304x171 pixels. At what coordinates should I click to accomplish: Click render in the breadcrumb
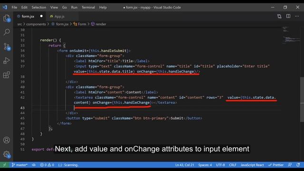click(x=98, y=24)
